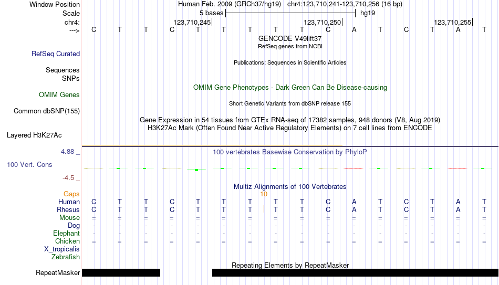The image size is (499, 285).
Task: Click the -4.5 PhyloP lower limit
Action: 68,178
